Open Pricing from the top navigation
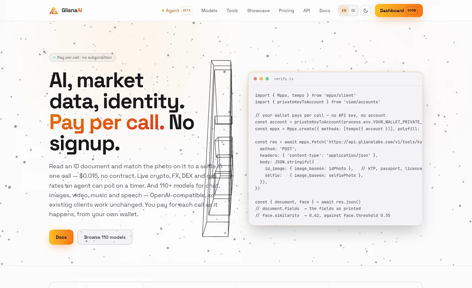The height and width of the screenshot is (288, 472). [x=286, y=10]
